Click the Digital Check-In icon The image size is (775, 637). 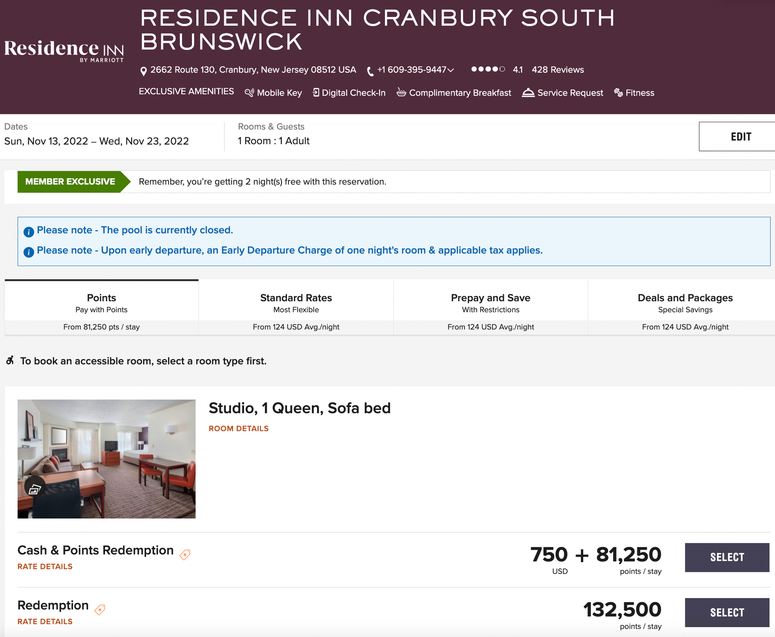pyautogui.click(x=316, y=92)
